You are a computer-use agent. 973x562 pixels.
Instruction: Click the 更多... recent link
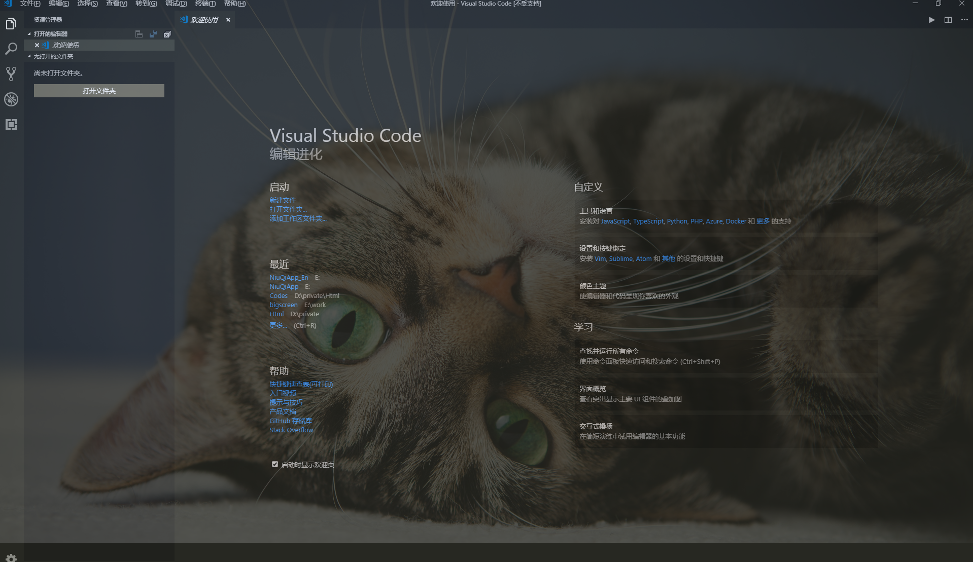click(278, 325)
